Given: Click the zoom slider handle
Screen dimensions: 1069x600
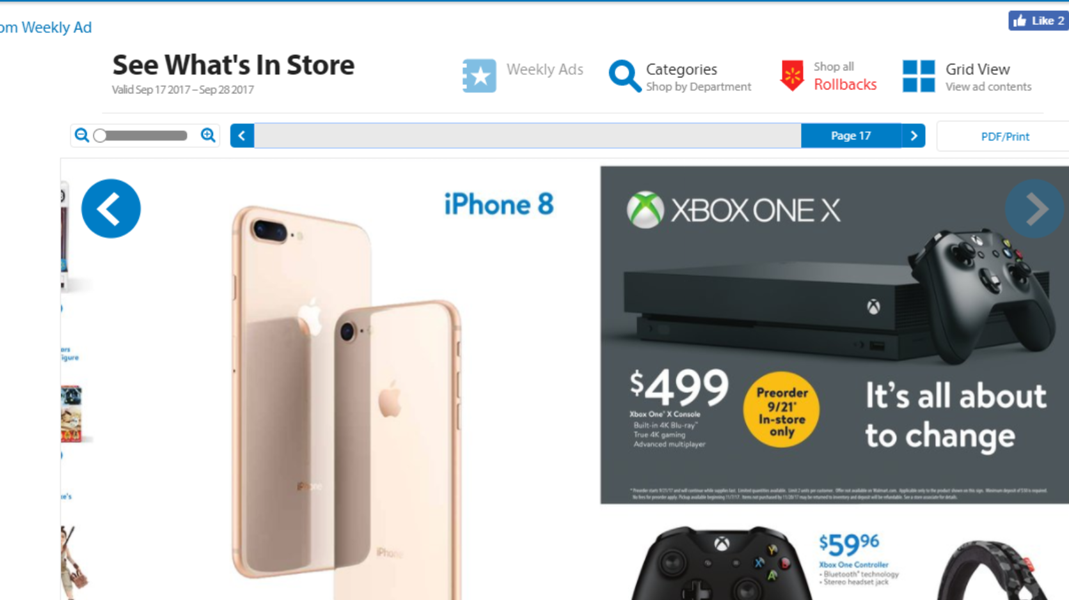Looking at the screenshot, I should click(x=100, y=135).
